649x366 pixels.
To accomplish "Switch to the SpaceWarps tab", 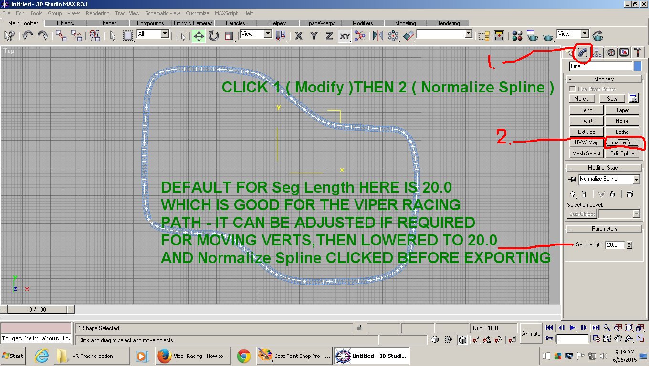I will click(x=320, y=23).
